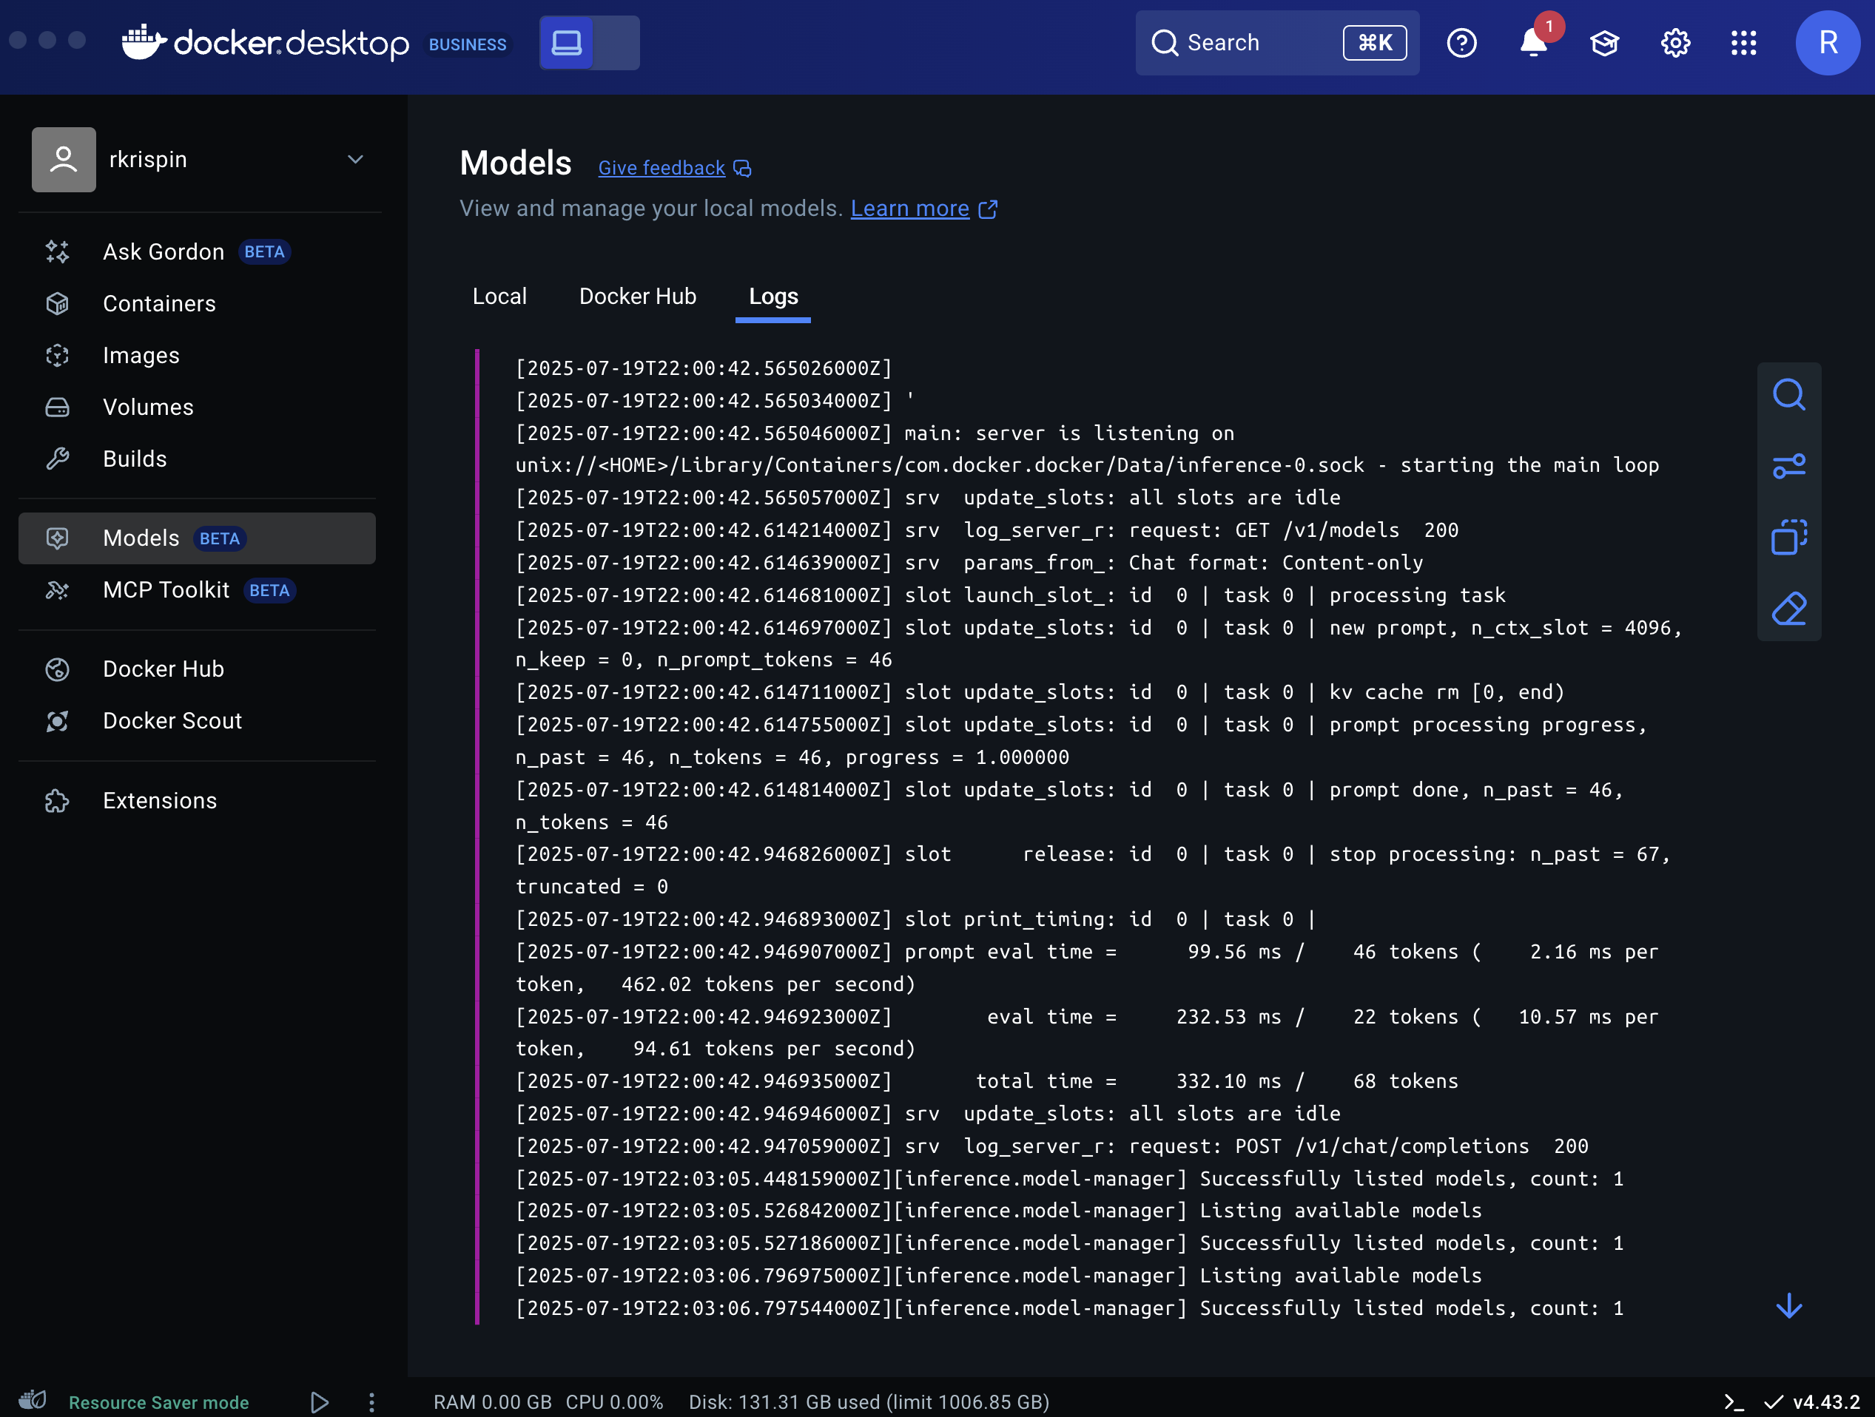
Task: Open the Extensions section
Action: tap(159, 800)
